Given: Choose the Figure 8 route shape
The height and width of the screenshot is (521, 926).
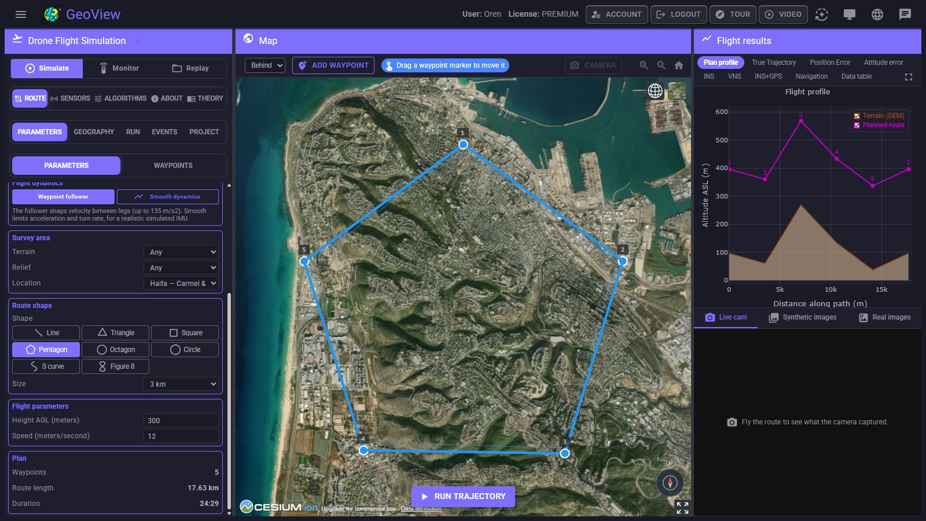Looking at the screenshot, I should (x=115, y=366).
